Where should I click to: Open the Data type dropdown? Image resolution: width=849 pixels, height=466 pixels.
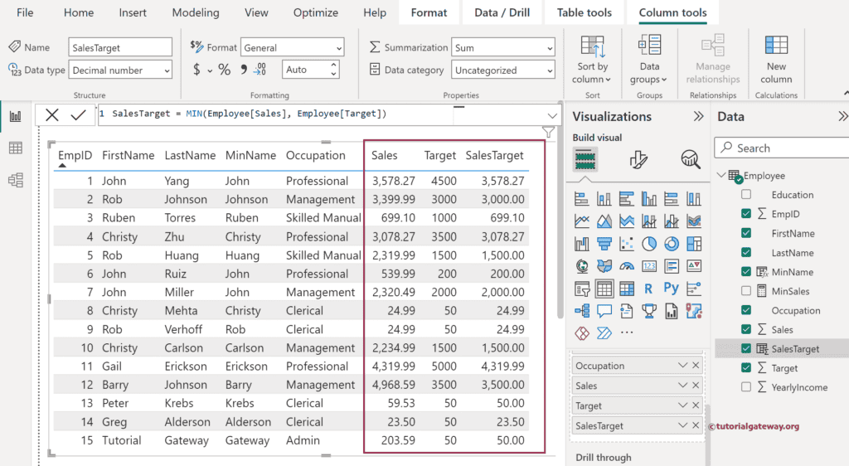point(120,70)
